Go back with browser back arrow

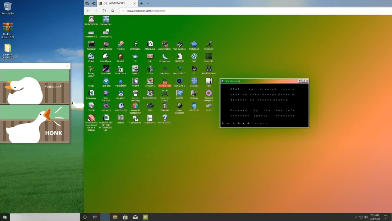(88, 11)
